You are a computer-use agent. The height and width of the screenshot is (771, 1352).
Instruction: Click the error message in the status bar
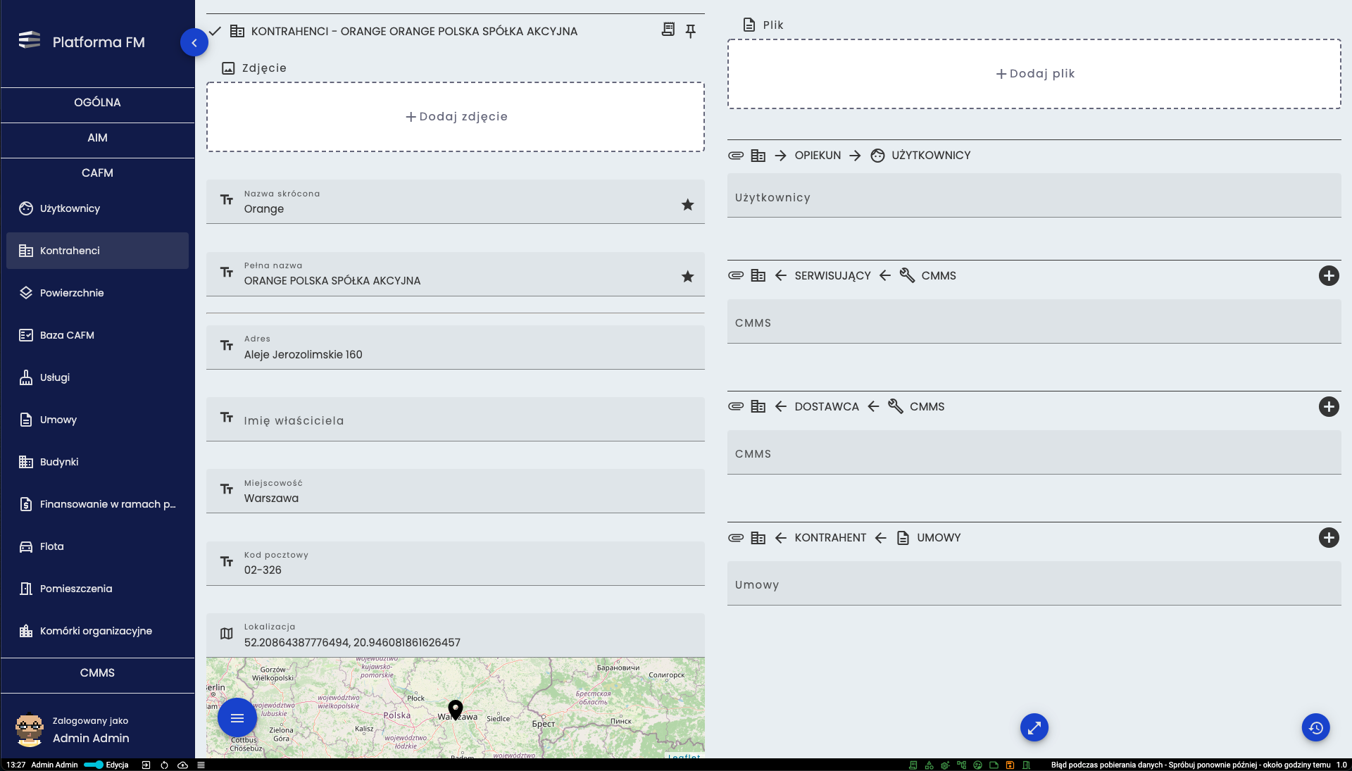1191,765
